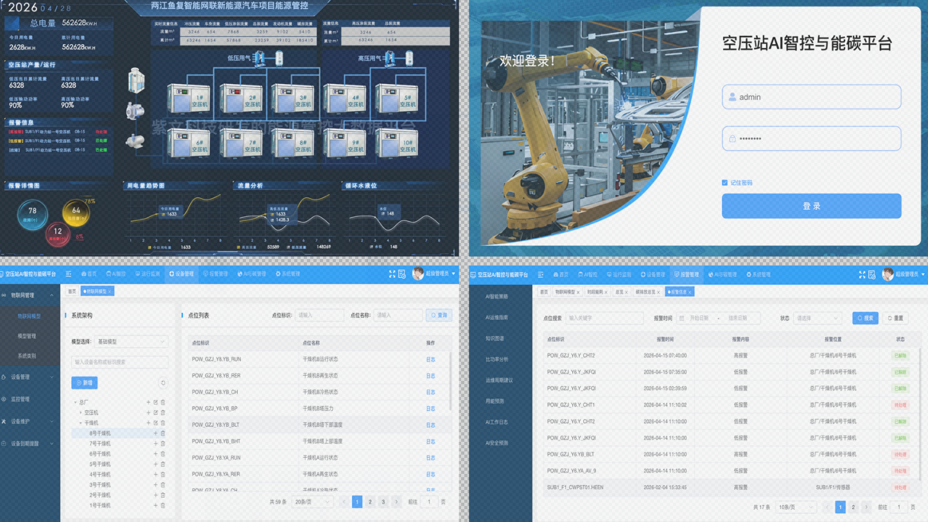Click the red 高报警 count circle
928x522 pixels.
pos(58,233)
